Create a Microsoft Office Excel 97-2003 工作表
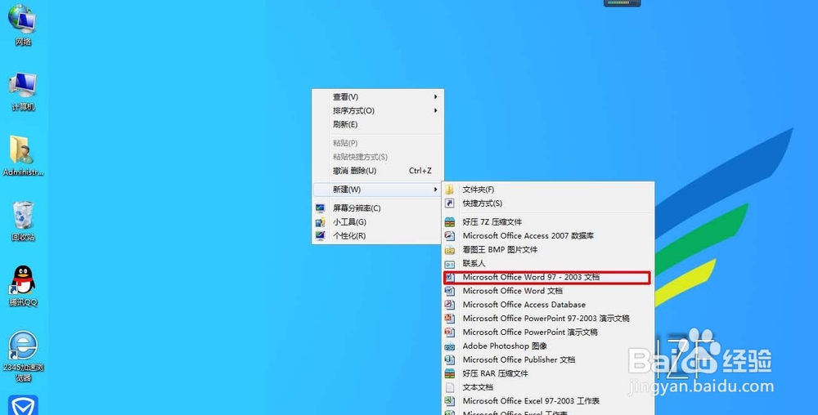818x415 pixels. (x=548, y=401)
